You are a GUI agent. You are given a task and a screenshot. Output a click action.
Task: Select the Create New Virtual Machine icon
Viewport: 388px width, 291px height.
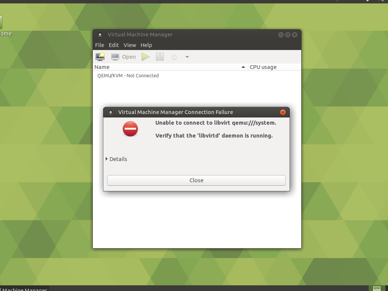100,56
